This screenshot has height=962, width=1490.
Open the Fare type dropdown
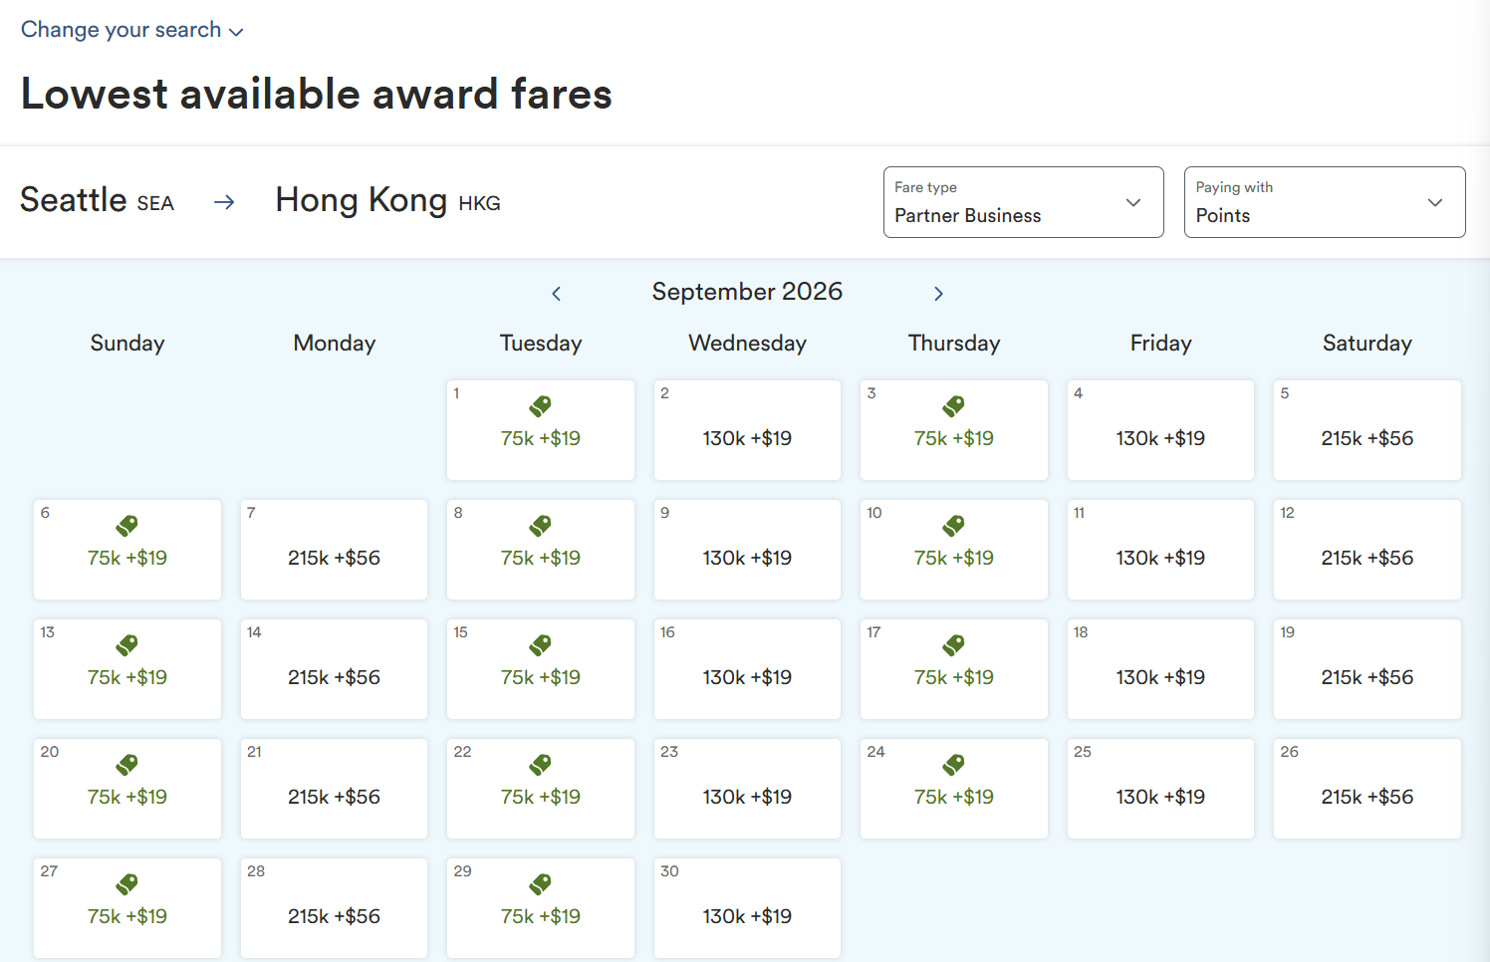click(x=1023, y=202)
